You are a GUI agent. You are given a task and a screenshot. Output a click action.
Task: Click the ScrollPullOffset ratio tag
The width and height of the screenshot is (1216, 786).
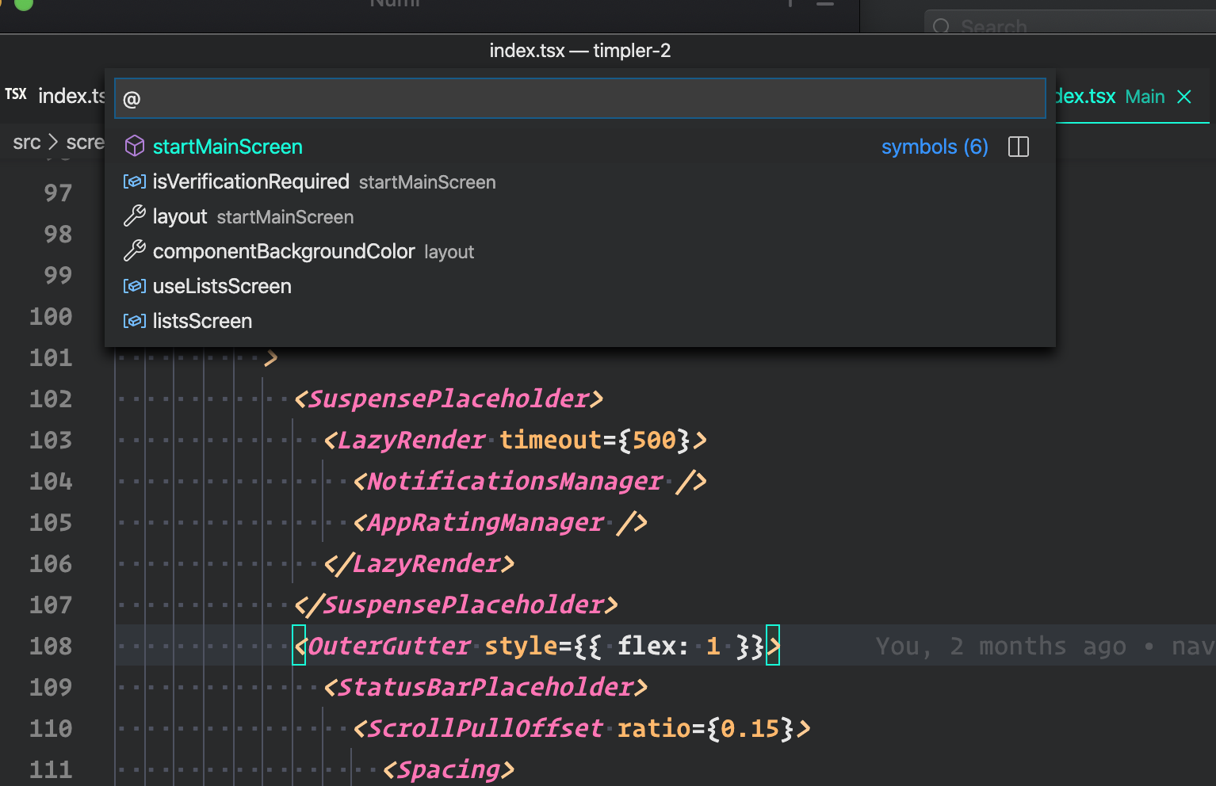click(582, 728)
